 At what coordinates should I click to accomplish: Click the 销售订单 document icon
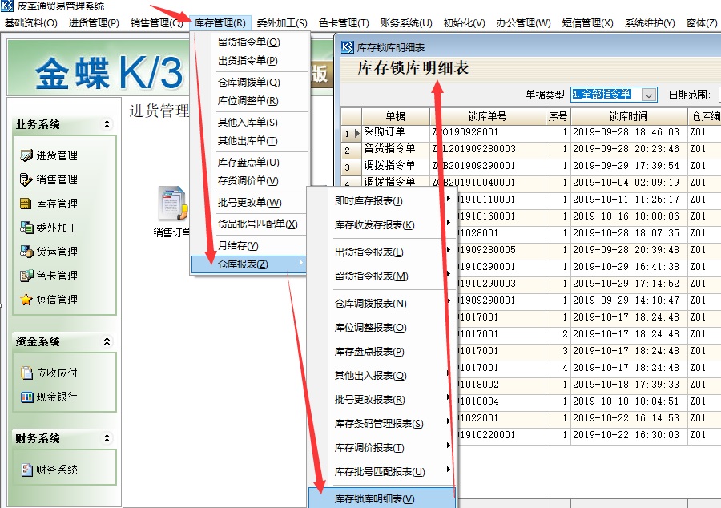point(171,204)
